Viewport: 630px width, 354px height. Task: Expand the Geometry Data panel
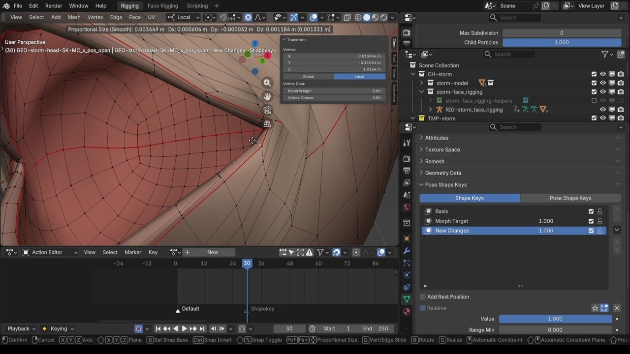443,173
